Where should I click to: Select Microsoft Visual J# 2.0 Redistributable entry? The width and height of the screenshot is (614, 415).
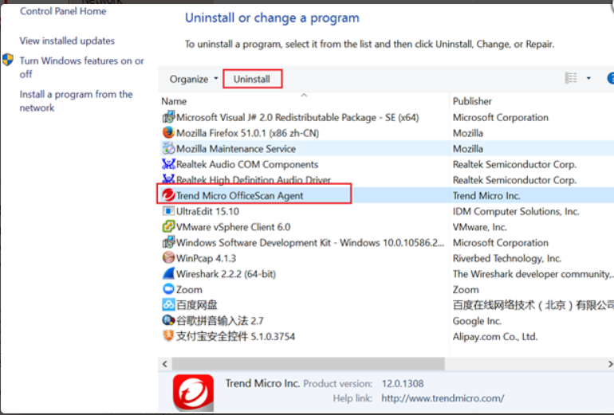click(297, 117)
